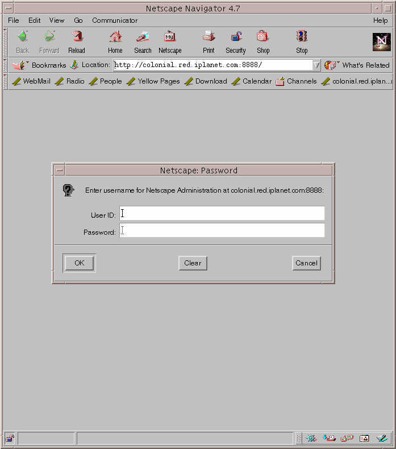Image resolution: width=396 pixels, height=449 pixels.
Task: Open the Channels folder on toolbar
Action: click(x=296, y=81)
